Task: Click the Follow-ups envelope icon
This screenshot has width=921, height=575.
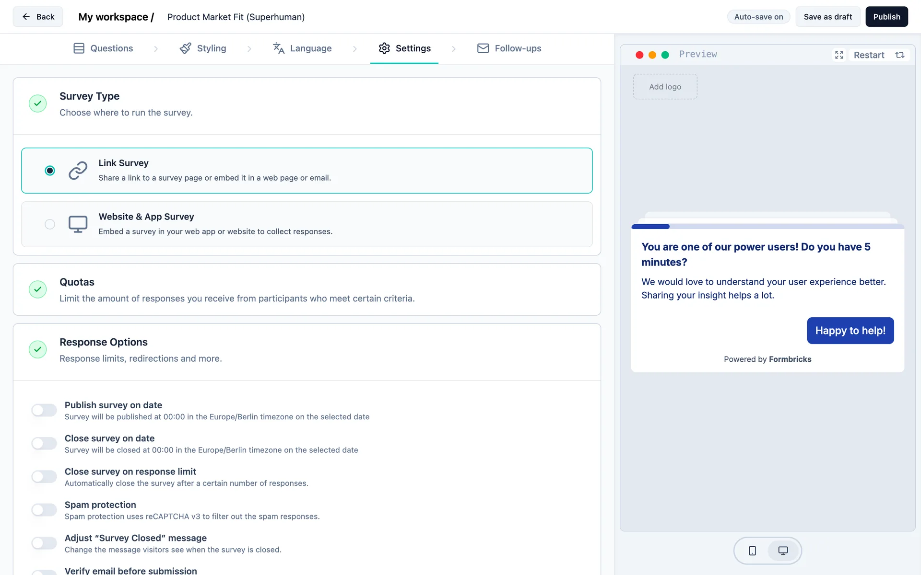Action: click(483, 48)
